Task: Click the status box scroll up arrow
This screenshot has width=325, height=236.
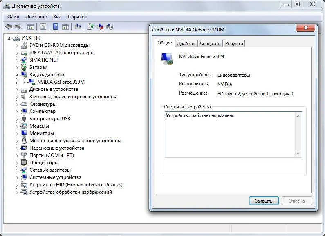Action: 298,116
